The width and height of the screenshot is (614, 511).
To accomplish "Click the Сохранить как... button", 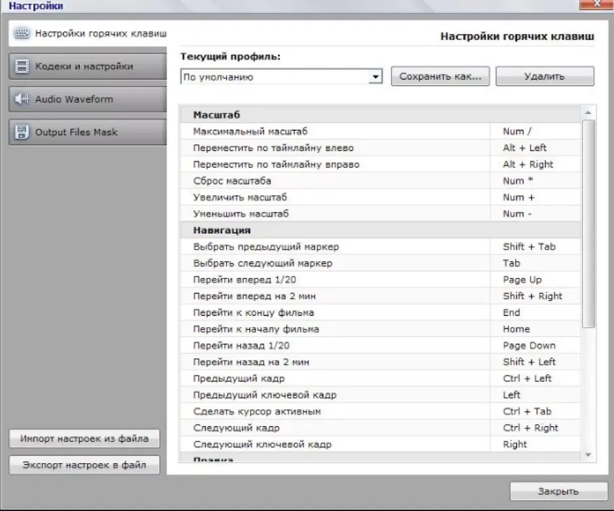I will (440, 76).
